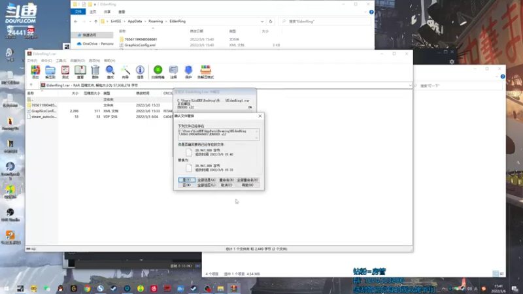
Task: Sort WinRAR list by 修改时间 column
Action: (x=143, y=93)
